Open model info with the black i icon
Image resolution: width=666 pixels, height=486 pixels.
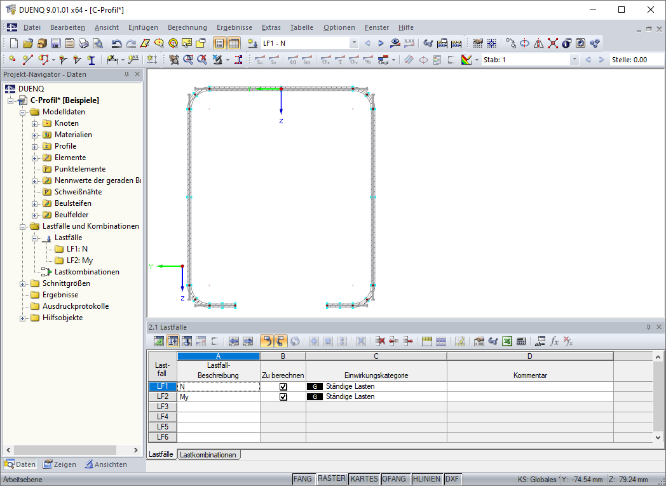(x=567, y=43)
